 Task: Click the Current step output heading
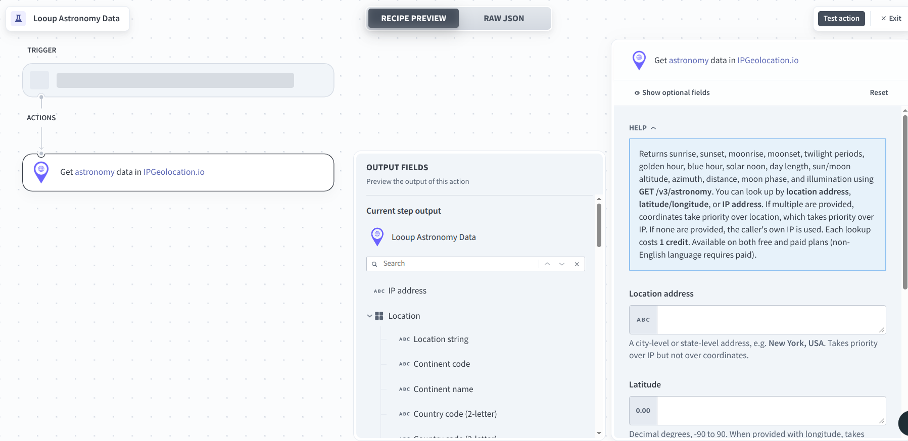click(404, 211)
